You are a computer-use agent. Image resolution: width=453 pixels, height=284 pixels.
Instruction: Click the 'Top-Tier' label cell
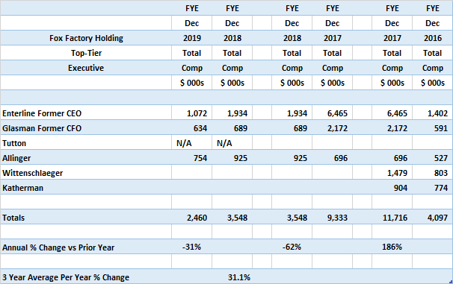coord(86,53)
